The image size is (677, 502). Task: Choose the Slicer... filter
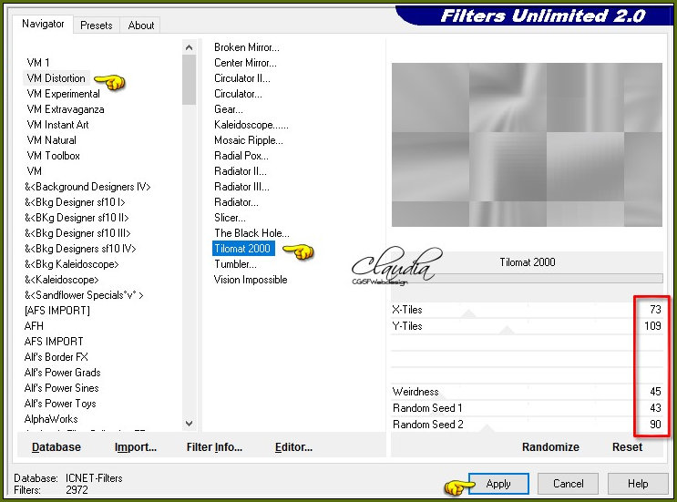230,218
